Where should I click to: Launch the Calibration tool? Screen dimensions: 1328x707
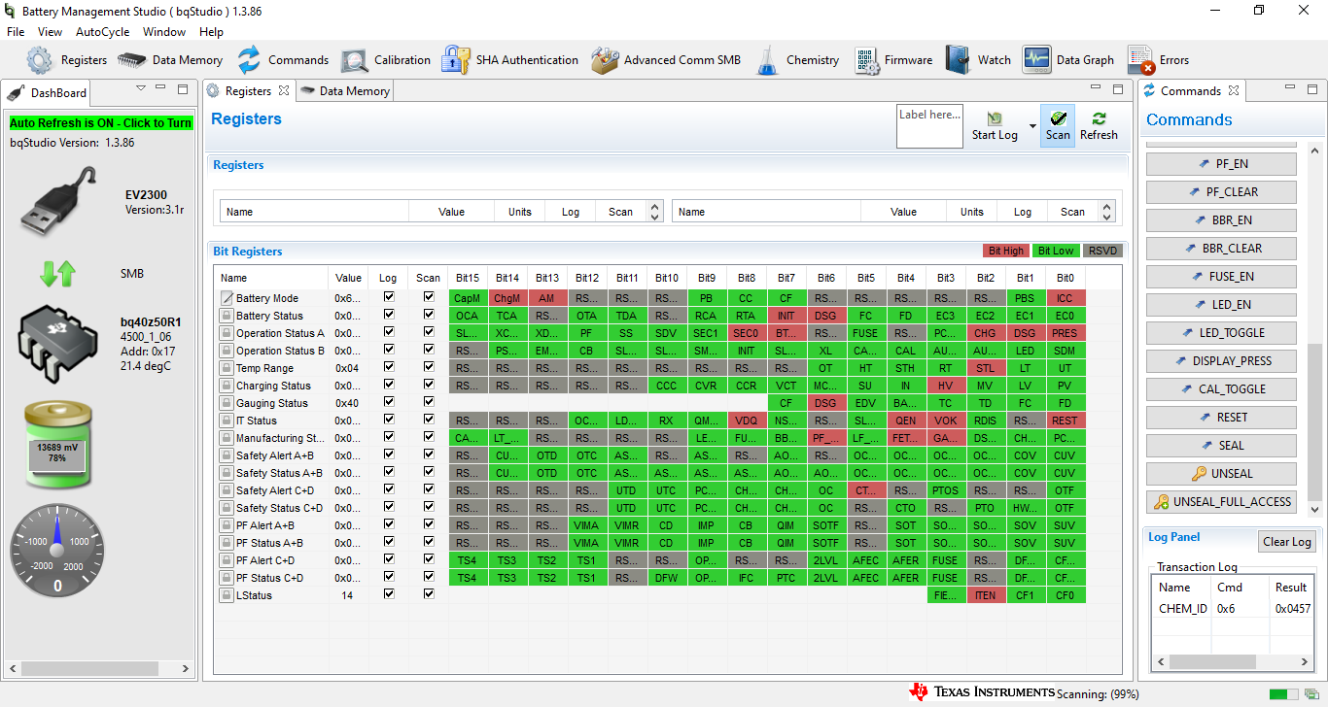pos(386,60)
